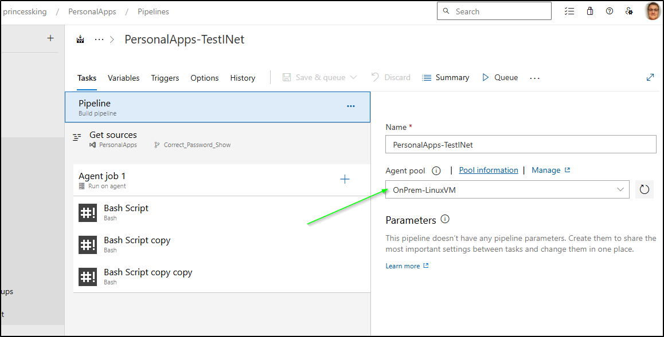664x337 pixels.
Task: Open user settings icon in header
Action: [629, 11]
